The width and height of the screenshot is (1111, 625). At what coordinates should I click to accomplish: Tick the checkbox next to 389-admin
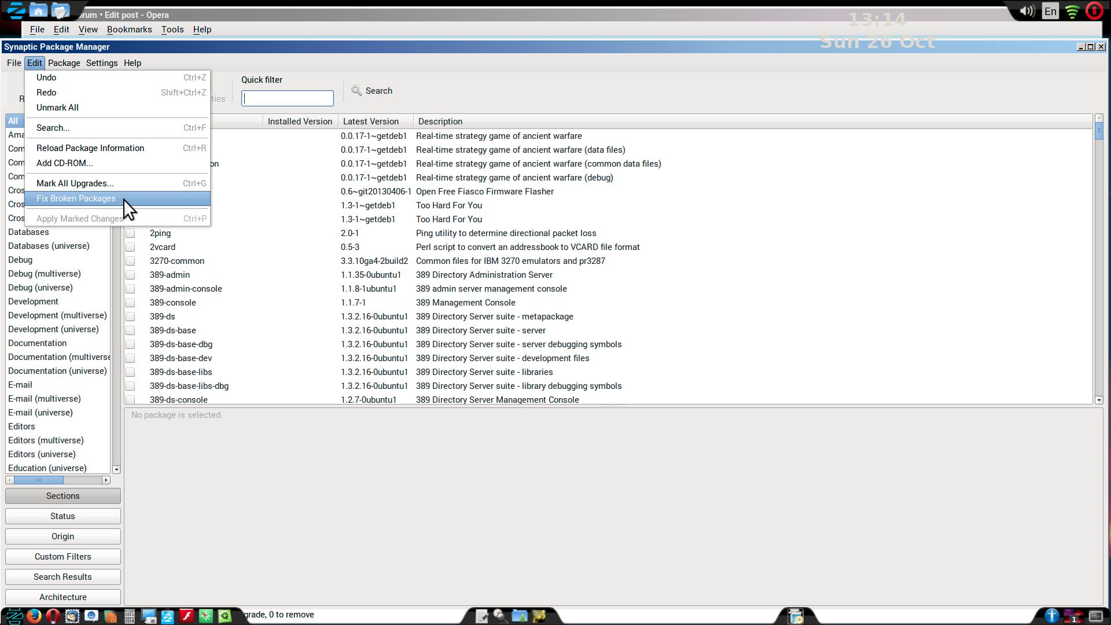(x=130, y=275)
